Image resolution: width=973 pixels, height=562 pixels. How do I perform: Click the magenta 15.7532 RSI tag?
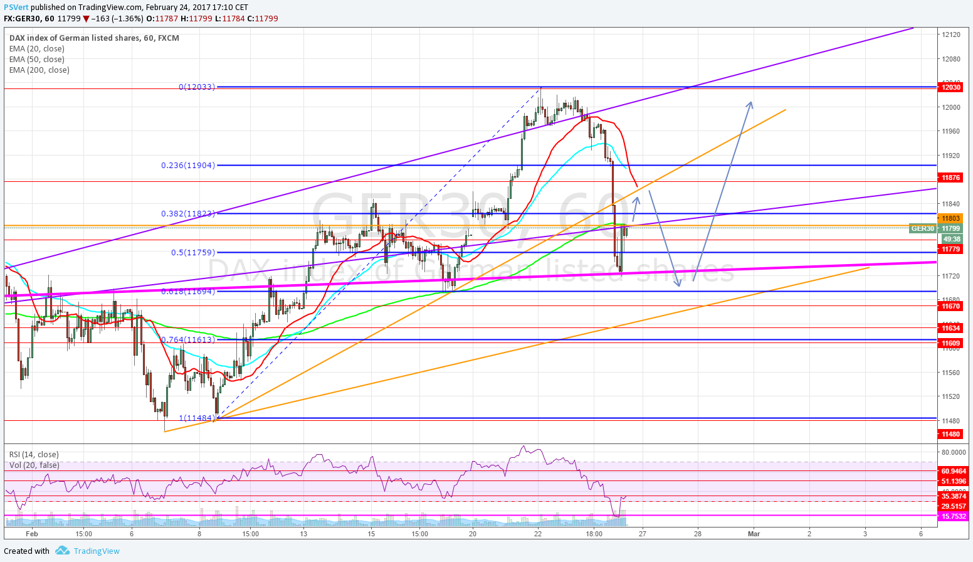954,517
